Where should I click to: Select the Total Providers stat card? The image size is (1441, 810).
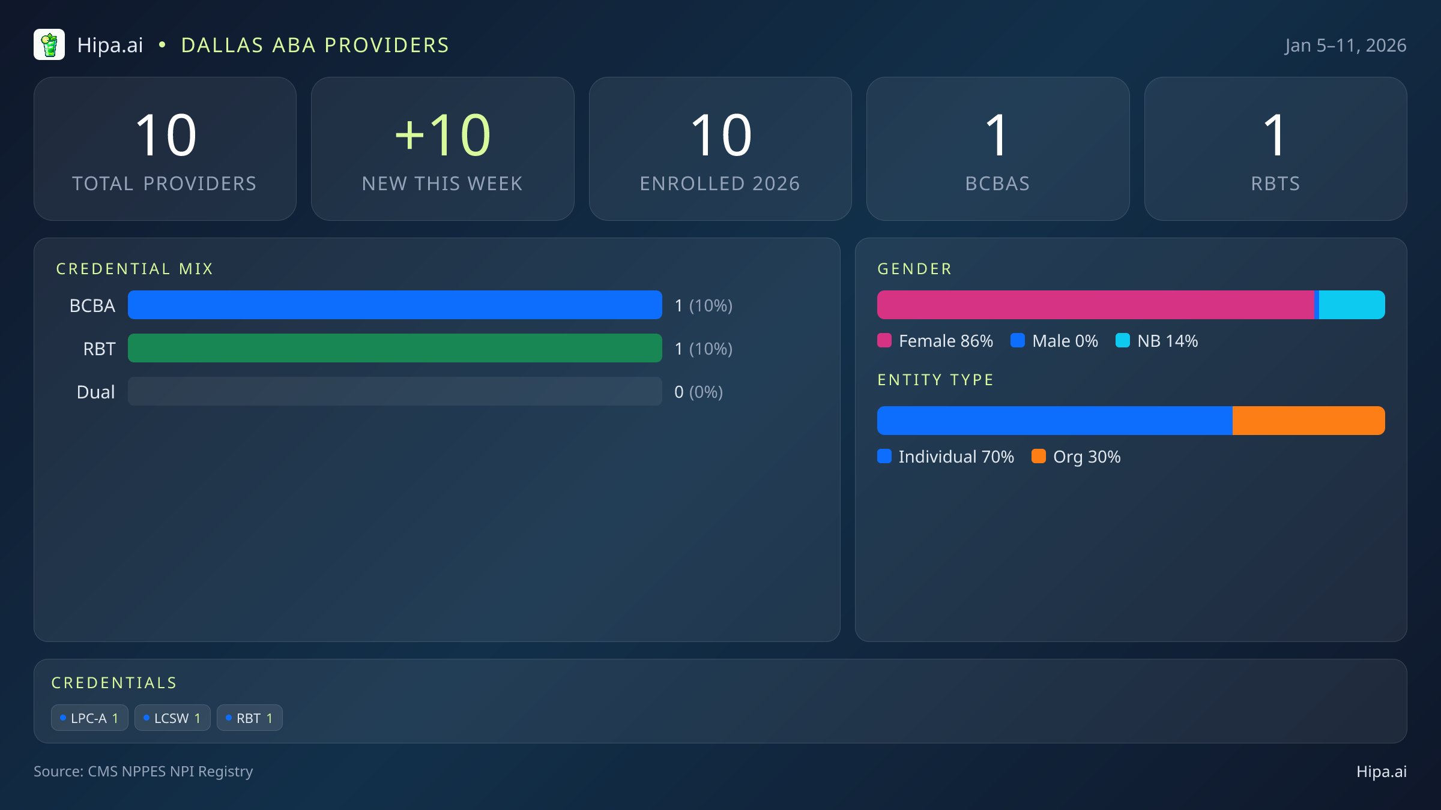165,148
